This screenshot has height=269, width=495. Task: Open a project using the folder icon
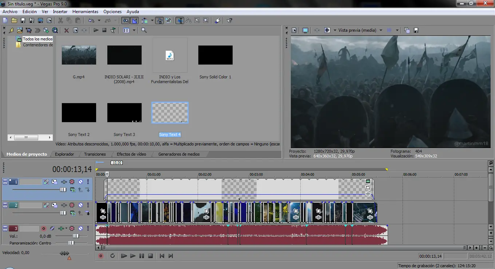point(14,20)
